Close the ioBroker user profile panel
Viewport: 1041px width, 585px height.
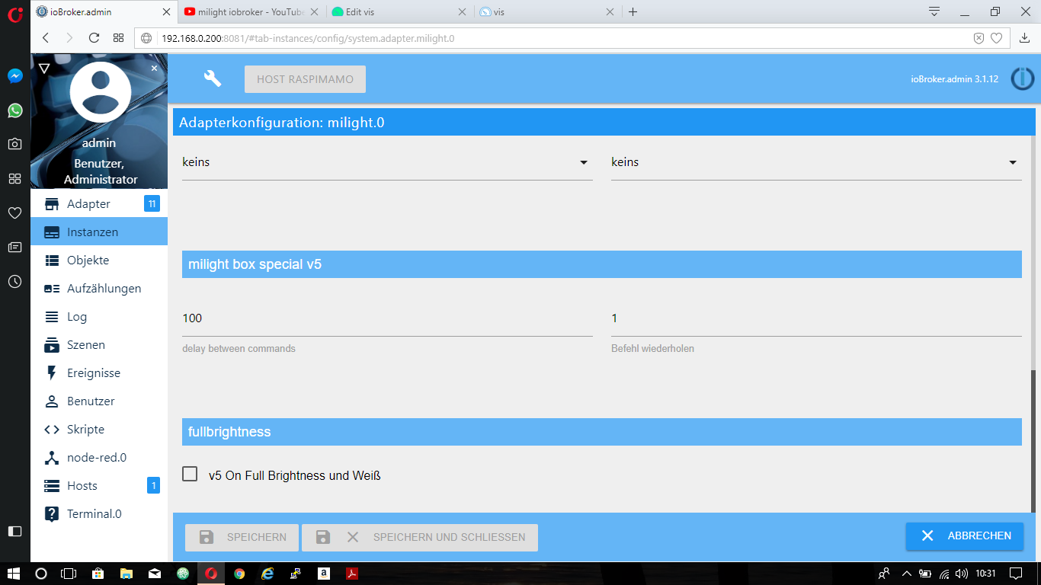pyautogui.click(x=154, y=68)
